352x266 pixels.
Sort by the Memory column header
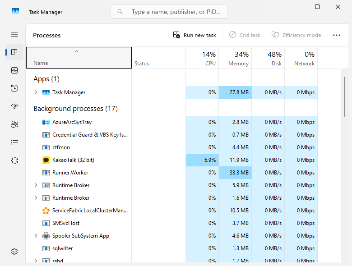235,58
